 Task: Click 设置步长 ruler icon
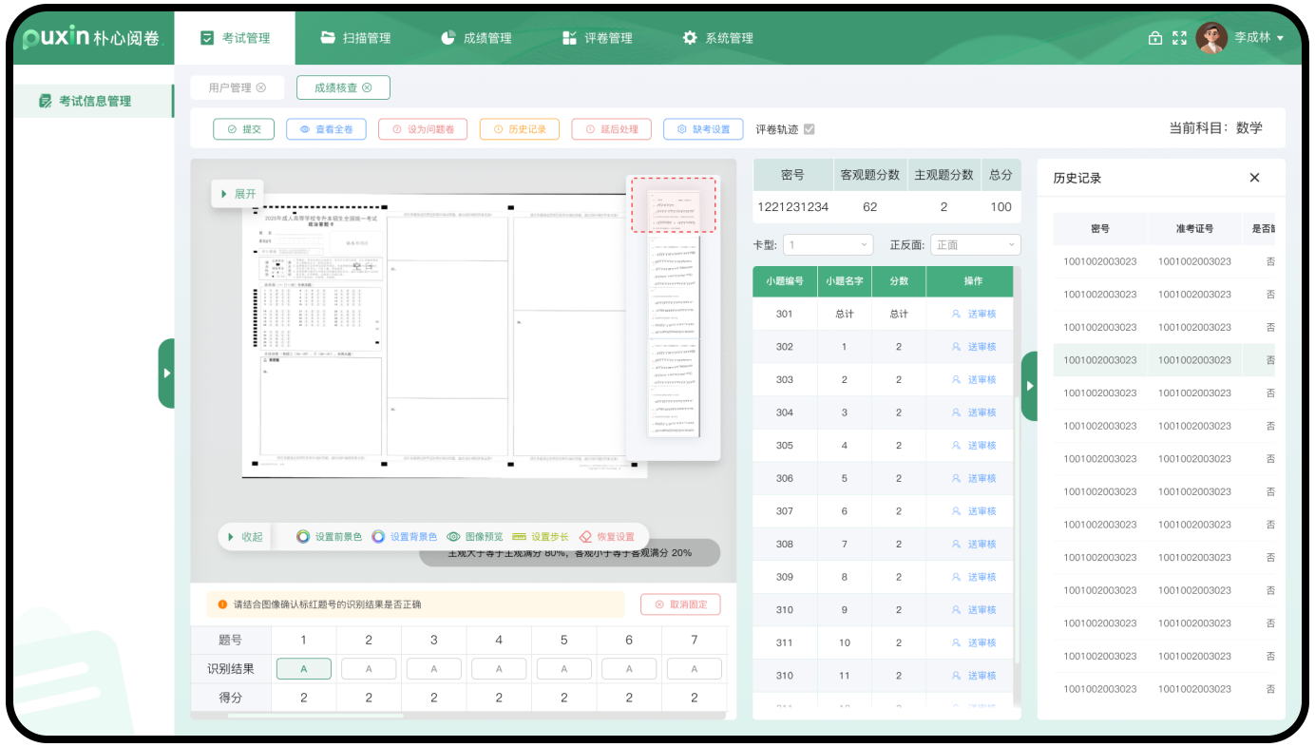519,537
